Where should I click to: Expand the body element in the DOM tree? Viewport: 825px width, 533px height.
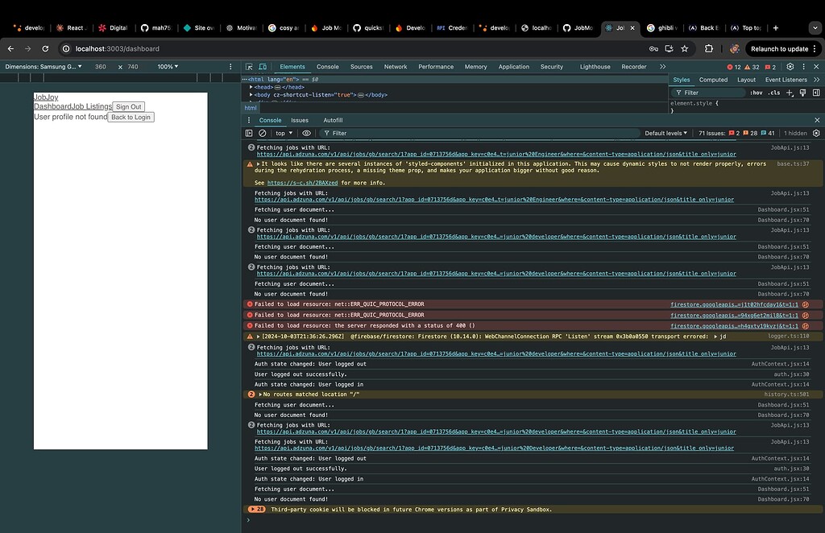[251, 95]
